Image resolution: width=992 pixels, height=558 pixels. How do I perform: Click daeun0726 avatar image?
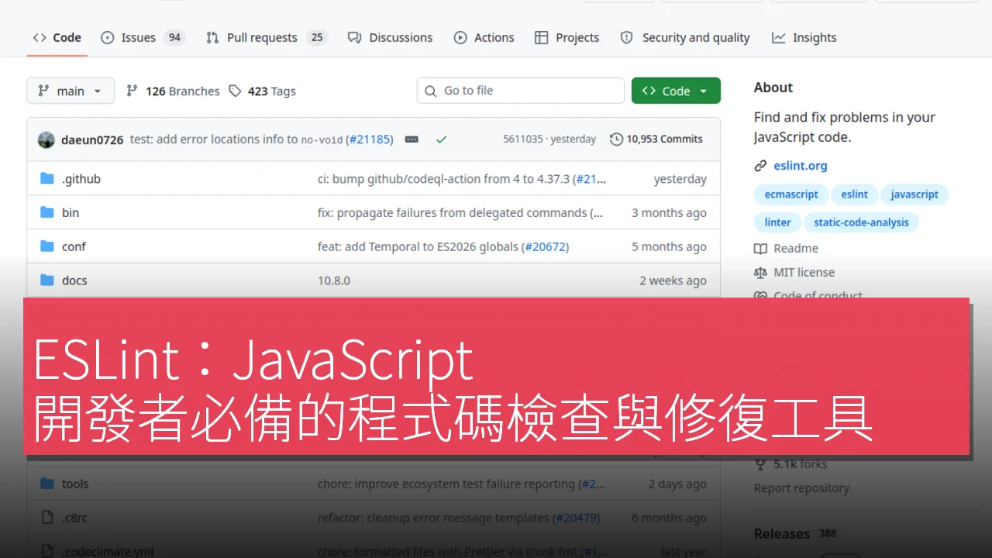(46, 139)
